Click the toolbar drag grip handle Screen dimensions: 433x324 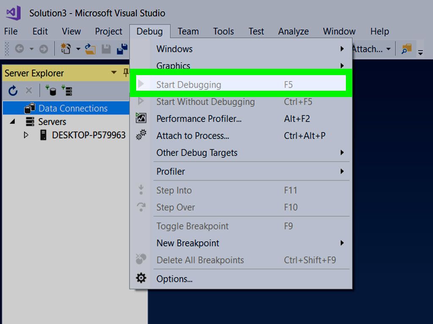coord(7,49)
